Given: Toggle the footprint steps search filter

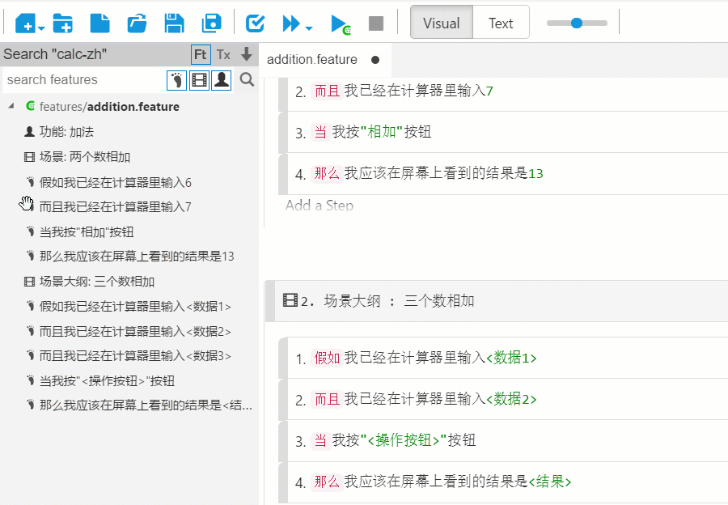Looking at the screenshot, I should pyautogui.click(x=176, y=79).
